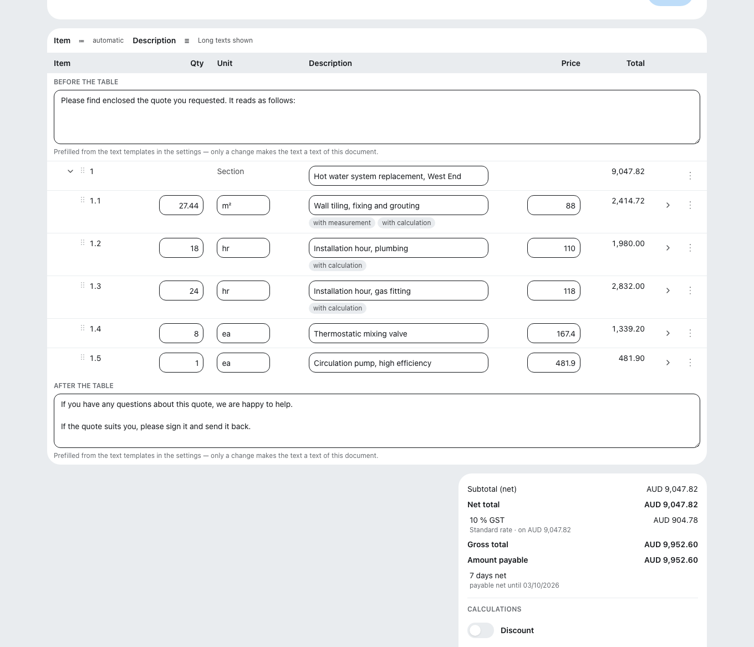Click 'with calculation' tag on gas fitting row

pos(338,308)
